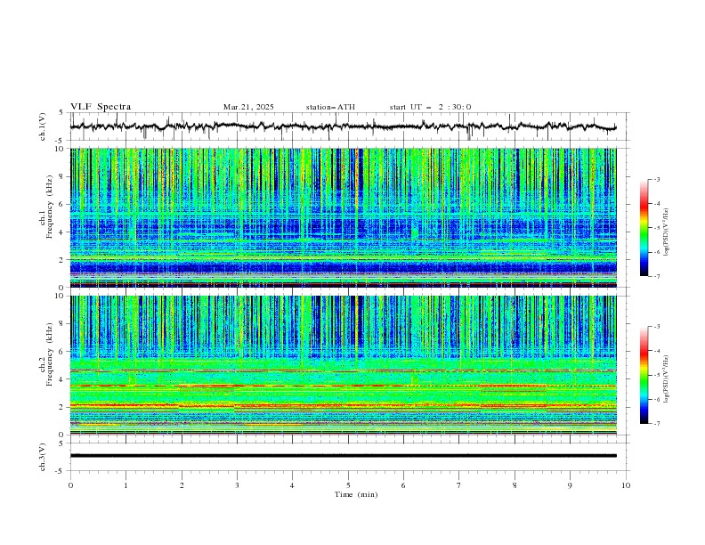Click time axis tick label "2"
Viewport: 705px width, 545px height.
click(182, 485)
